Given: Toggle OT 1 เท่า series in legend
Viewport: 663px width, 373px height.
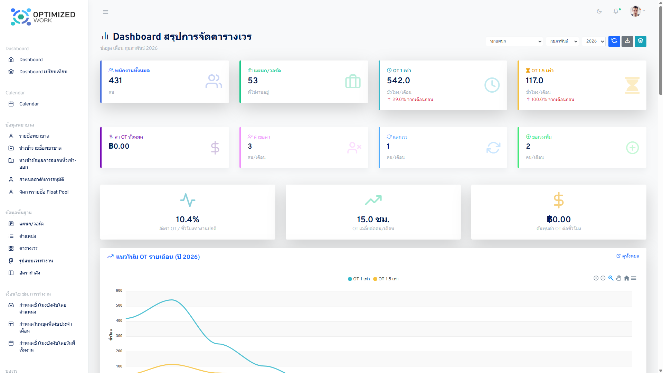Looking at the screenshot, I should [359, 279].
